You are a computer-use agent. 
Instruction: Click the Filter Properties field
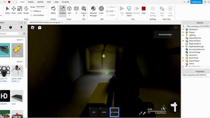click(196, 75)
